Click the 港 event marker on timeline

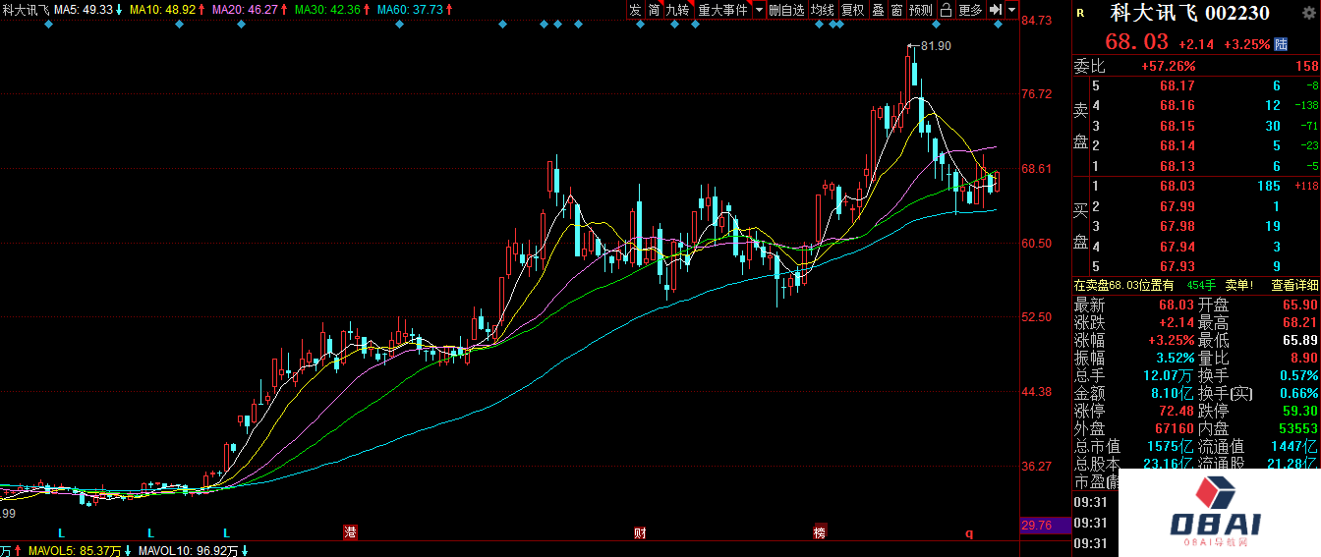point(350,532)
